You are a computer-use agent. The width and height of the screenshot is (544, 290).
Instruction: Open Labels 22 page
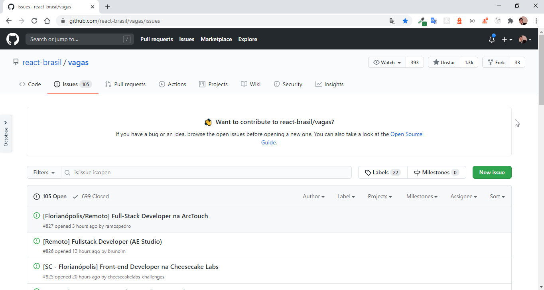point(383,172)
